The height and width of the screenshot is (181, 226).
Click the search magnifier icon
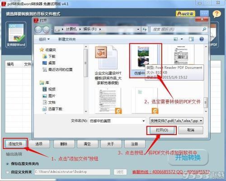point(204,29)
